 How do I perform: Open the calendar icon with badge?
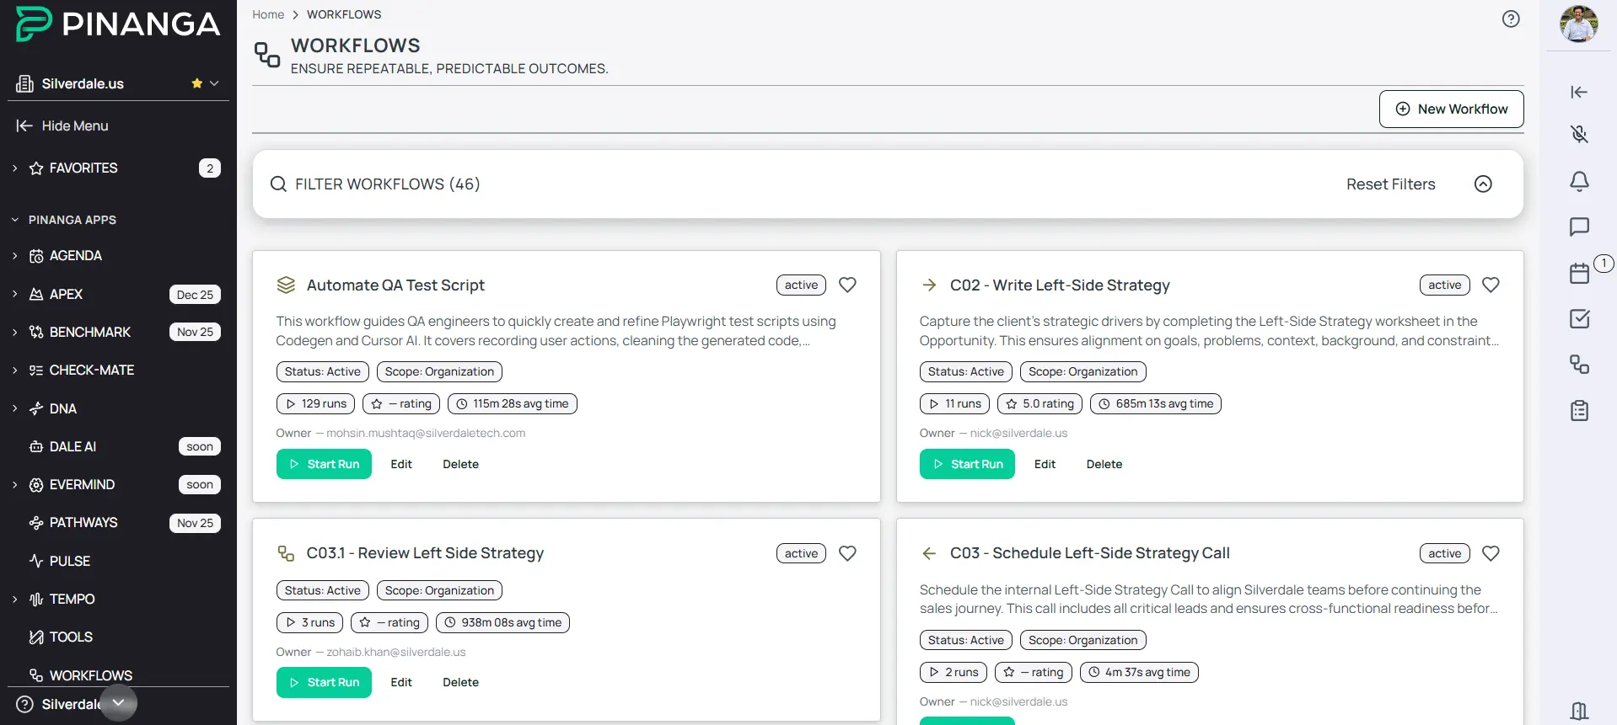click(1579, 273)
